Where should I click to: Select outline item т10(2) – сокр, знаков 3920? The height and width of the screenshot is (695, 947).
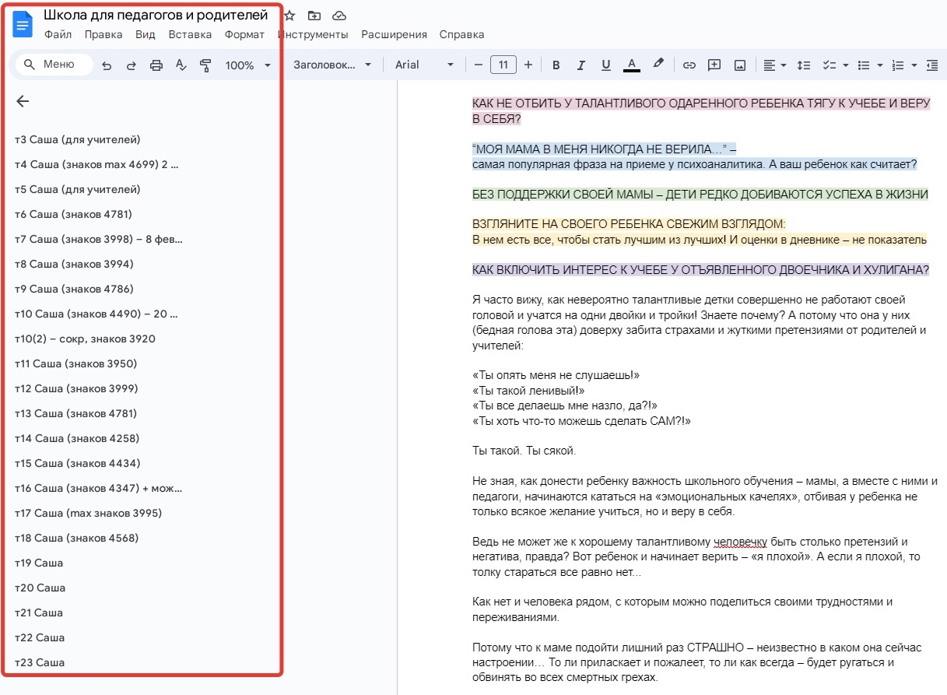pos(85,339)
